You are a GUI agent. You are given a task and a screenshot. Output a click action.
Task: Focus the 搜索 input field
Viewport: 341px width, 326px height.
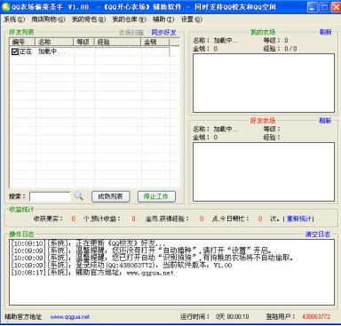pos(51,196)
